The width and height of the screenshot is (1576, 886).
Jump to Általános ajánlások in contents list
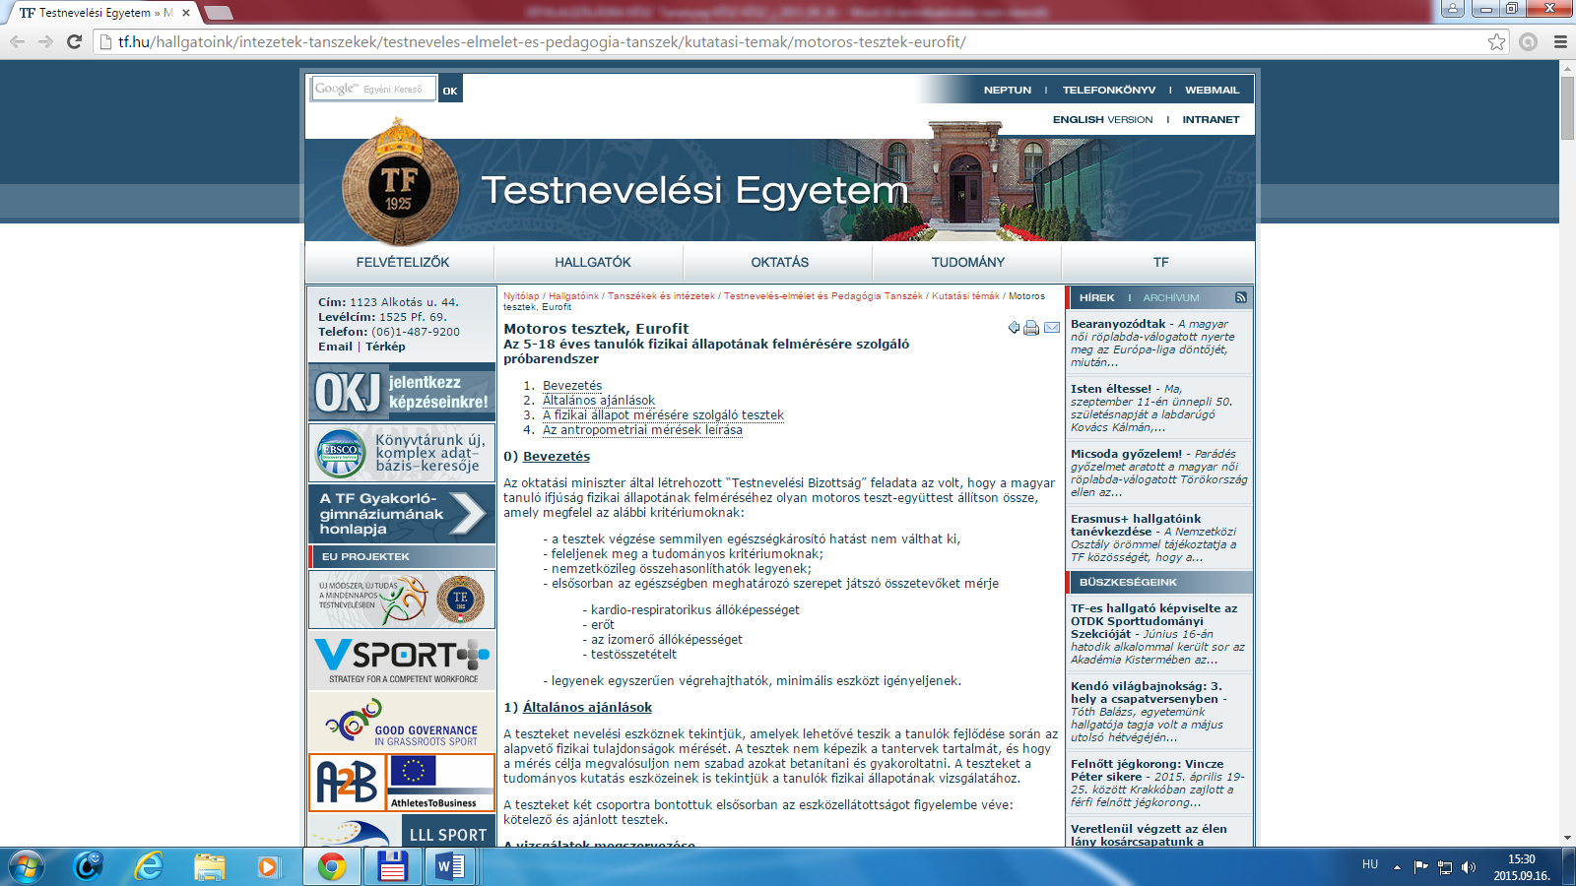tap(599, 401)
